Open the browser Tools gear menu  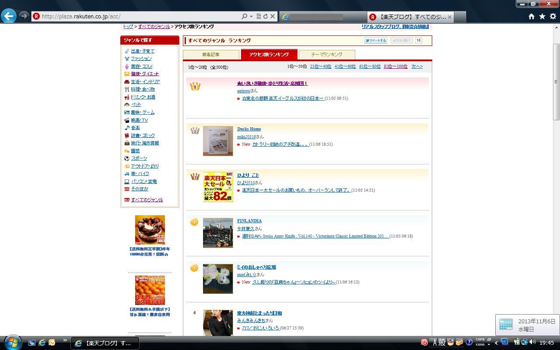point(553,16)
